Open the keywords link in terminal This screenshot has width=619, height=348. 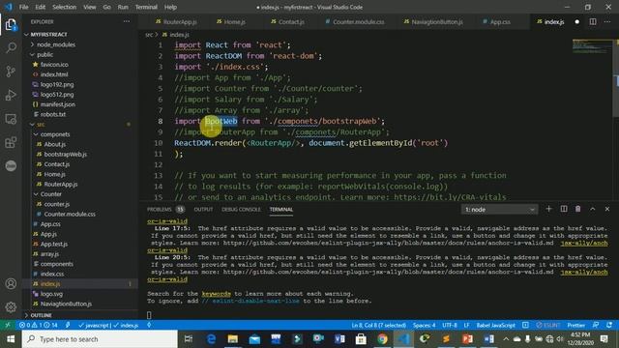216,294
